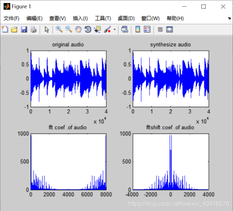Click the 'synthesize audio' plot title
Screen dimensions: 233x211
point(170,45)
